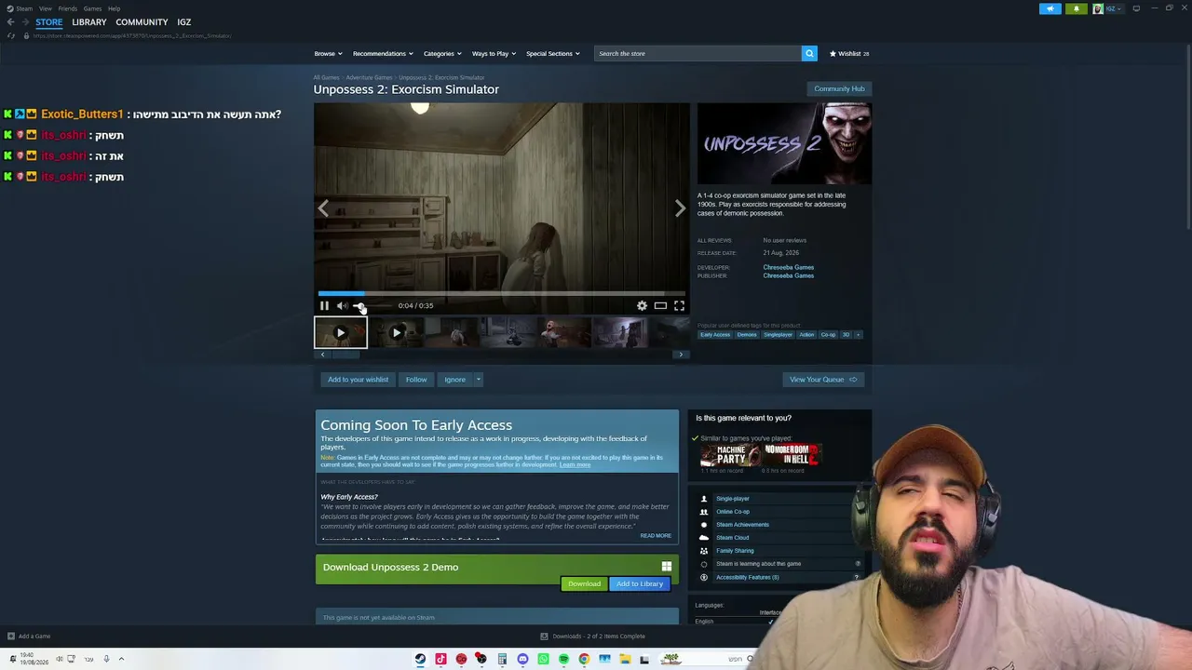Image resolution: width=1192 pixels, height=670 pixels.
Task: Expand the Browse store menu
Action: tap(328, 53)
